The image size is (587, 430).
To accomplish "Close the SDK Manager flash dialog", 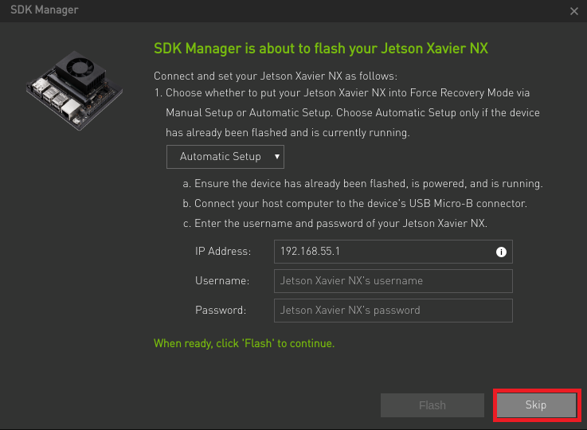I will (x=574, y=11).
